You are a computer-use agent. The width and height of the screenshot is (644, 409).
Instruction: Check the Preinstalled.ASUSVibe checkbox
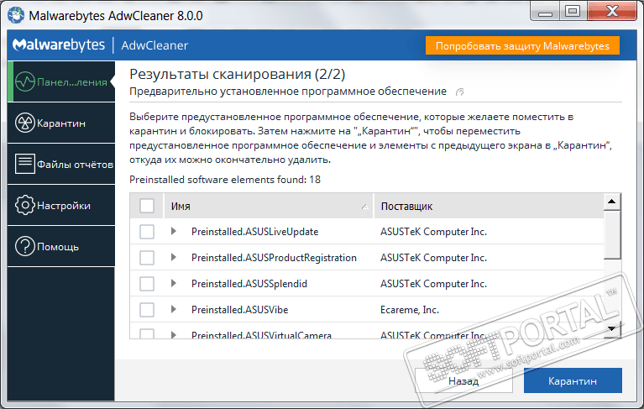(x=147, y=309)
